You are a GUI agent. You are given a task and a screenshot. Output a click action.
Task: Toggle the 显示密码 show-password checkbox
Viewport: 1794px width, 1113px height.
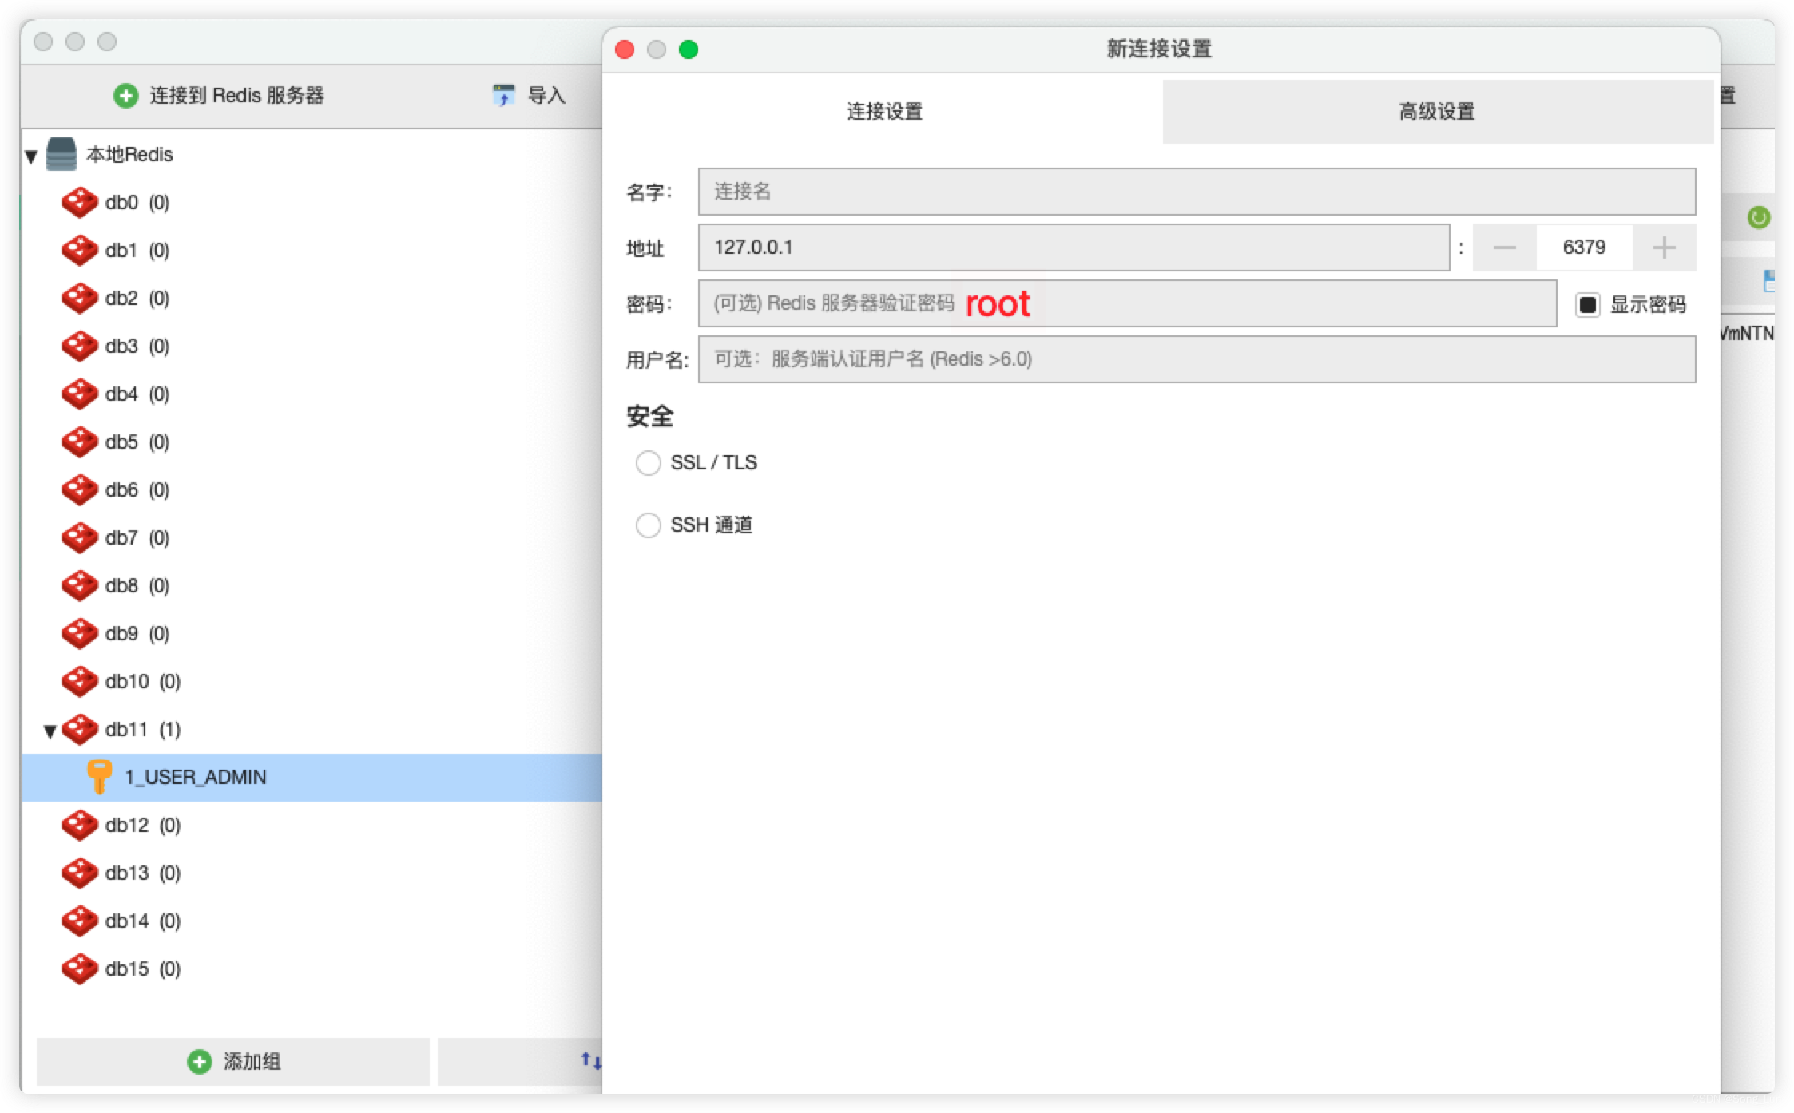pos(1587,304)
